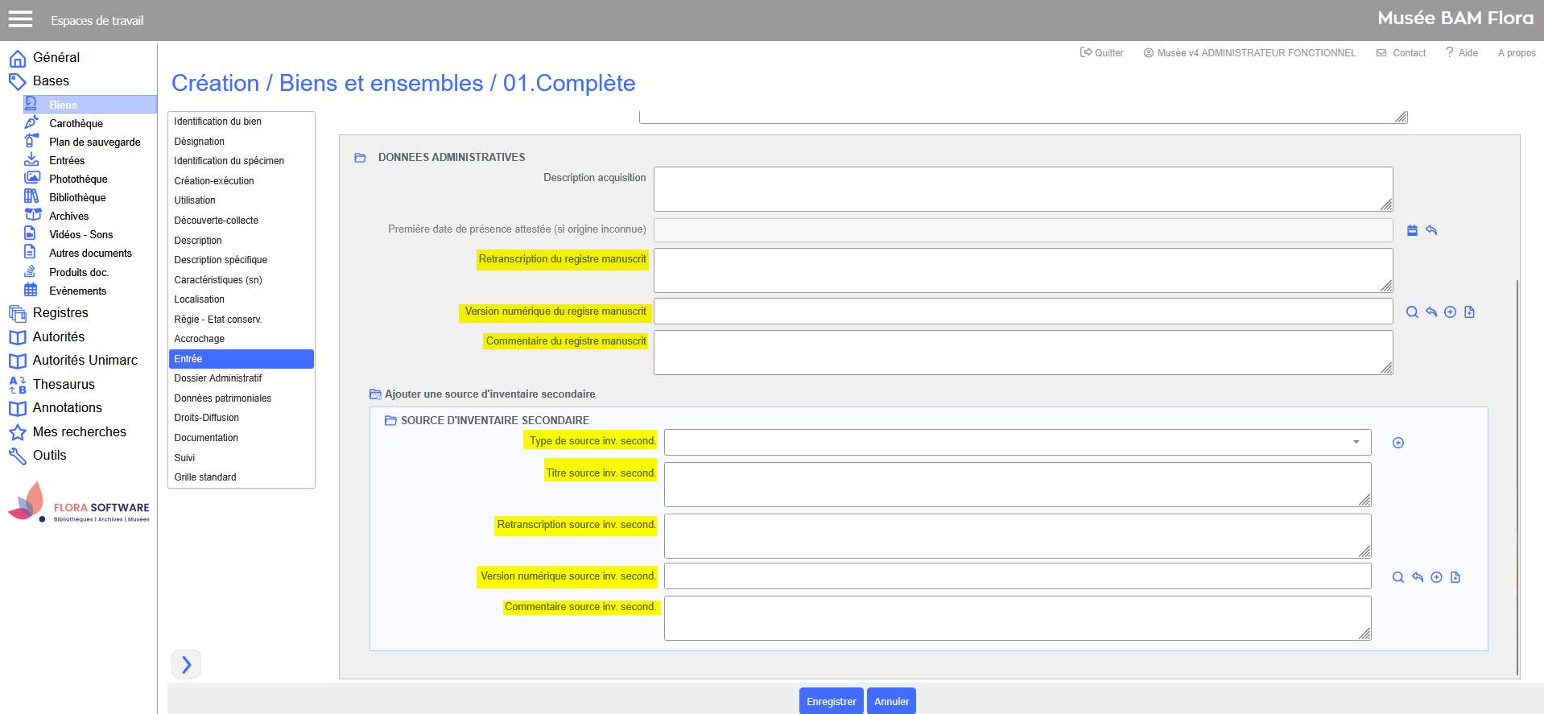Click add-file icon beside Version numérique du regisre manuscrit

[x=1469, y=312]
